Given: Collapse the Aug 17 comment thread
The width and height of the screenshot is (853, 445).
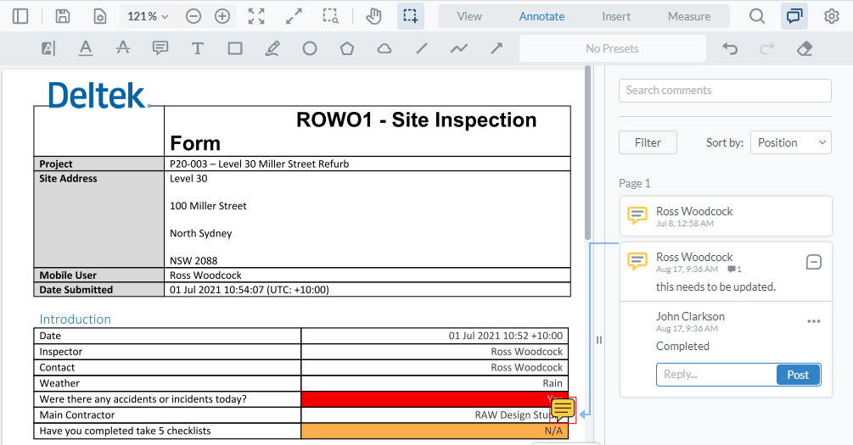Looking at the screenshot, I should point(813,262).
